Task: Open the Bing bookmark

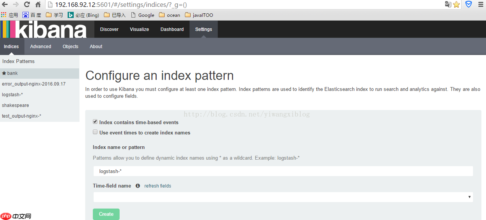Action: (83, 15)
